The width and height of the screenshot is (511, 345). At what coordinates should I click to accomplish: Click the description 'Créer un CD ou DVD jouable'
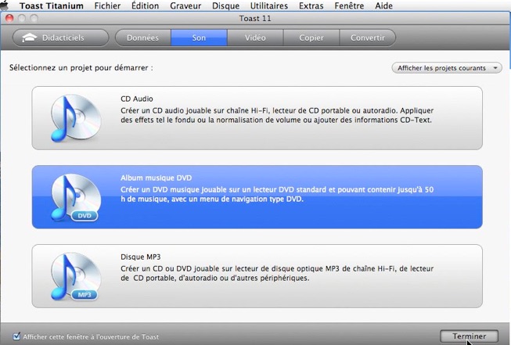pos(277,273)
